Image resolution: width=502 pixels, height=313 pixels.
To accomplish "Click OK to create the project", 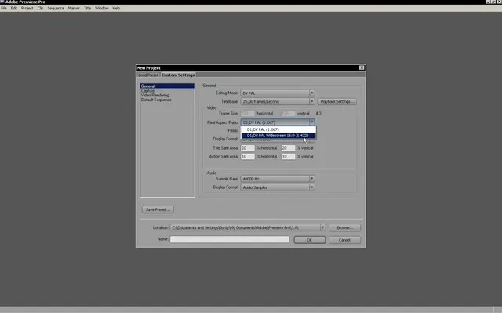I will [310, 240].
